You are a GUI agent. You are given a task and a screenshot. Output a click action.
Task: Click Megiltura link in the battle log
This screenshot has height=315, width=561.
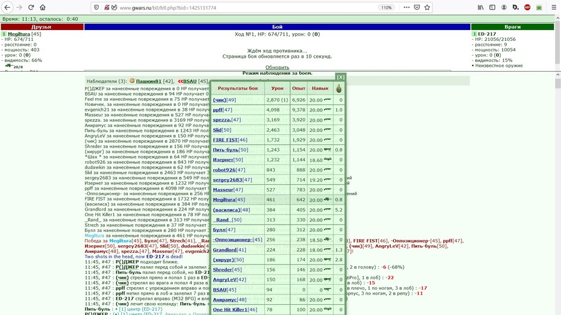click(95, 235)
